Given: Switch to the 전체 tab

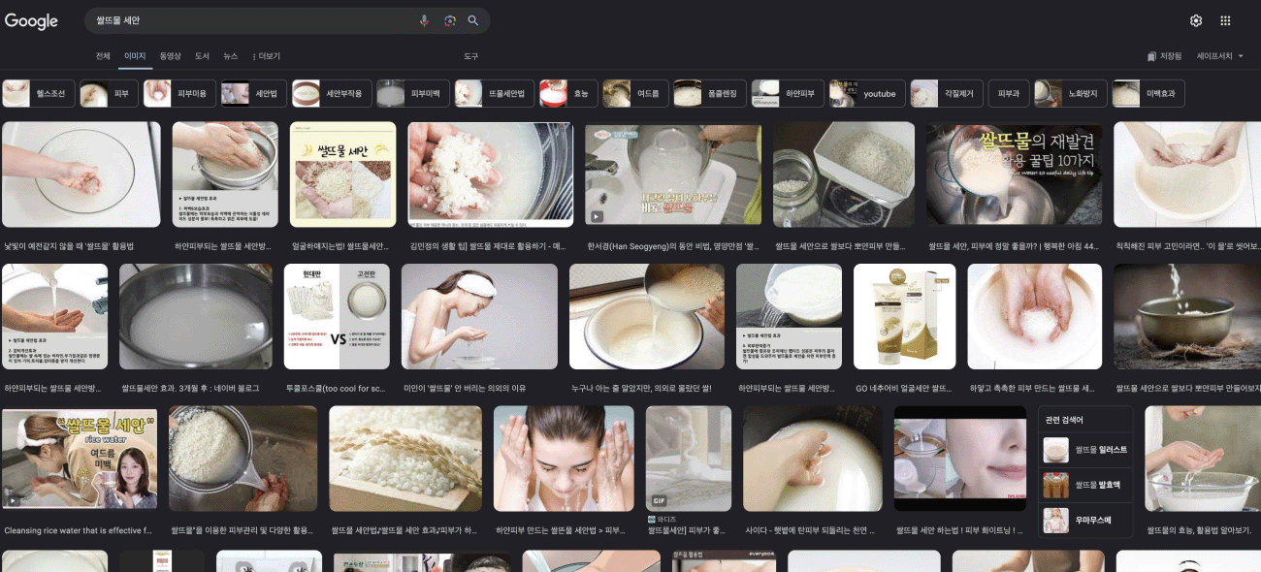Looking at the screenshot, I should point(103,56).
